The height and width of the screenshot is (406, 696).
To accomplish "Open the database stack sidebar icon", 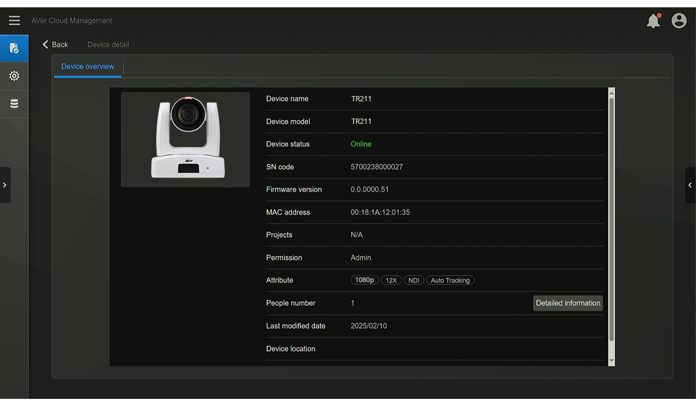I will (x=14, y=104).
